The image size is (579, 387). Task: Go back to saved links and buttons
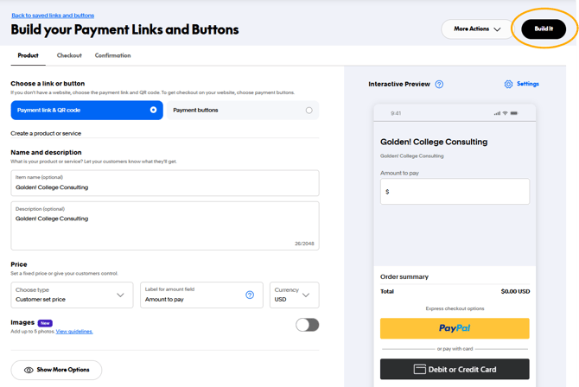click(x=53, y=16)
